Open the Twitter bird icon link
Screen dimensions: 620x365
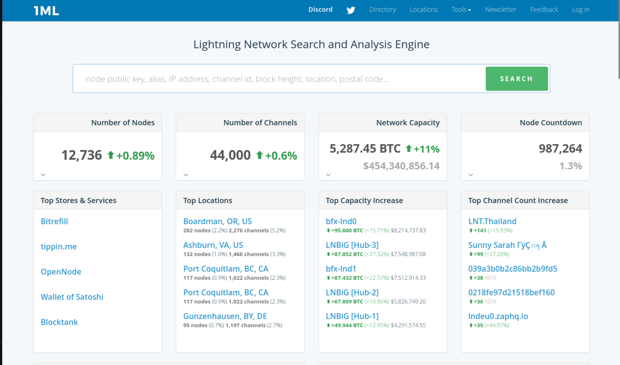[x=351, y=10]
